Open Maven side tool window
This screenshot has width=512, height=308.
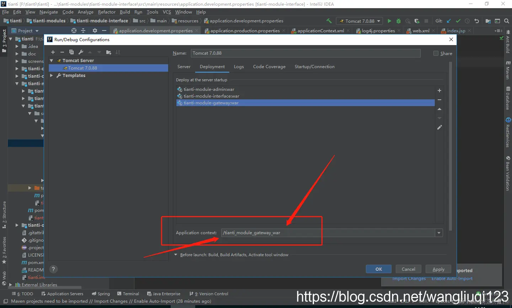pyautogui.click(x=508, y=70)
